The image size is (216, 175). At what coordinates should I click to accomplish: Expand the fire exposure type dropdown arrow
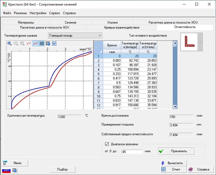tap(200, 42)
